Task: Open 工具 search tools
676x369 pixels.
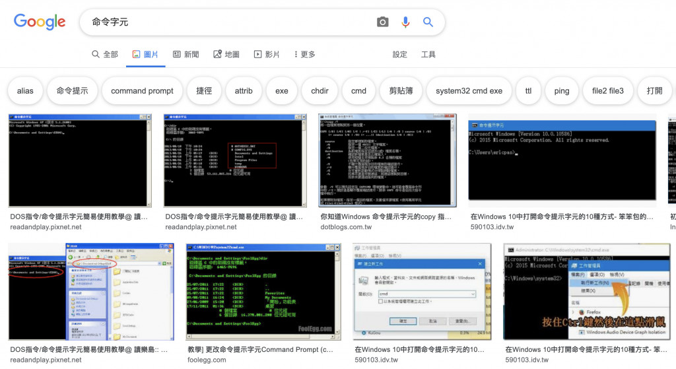Action: pos(428,54)
